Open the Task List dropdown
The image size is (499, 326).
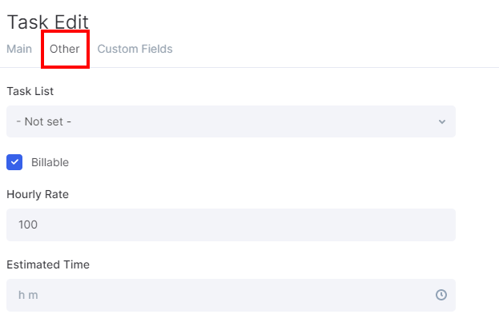click(231, 121)
